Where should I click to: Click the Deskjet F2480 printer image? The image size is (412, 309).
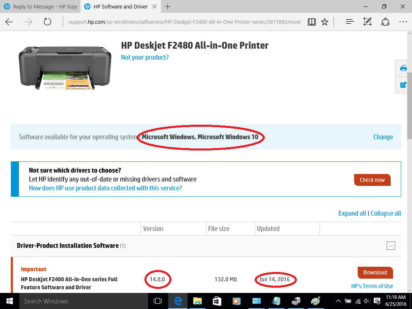pos(65,68)
